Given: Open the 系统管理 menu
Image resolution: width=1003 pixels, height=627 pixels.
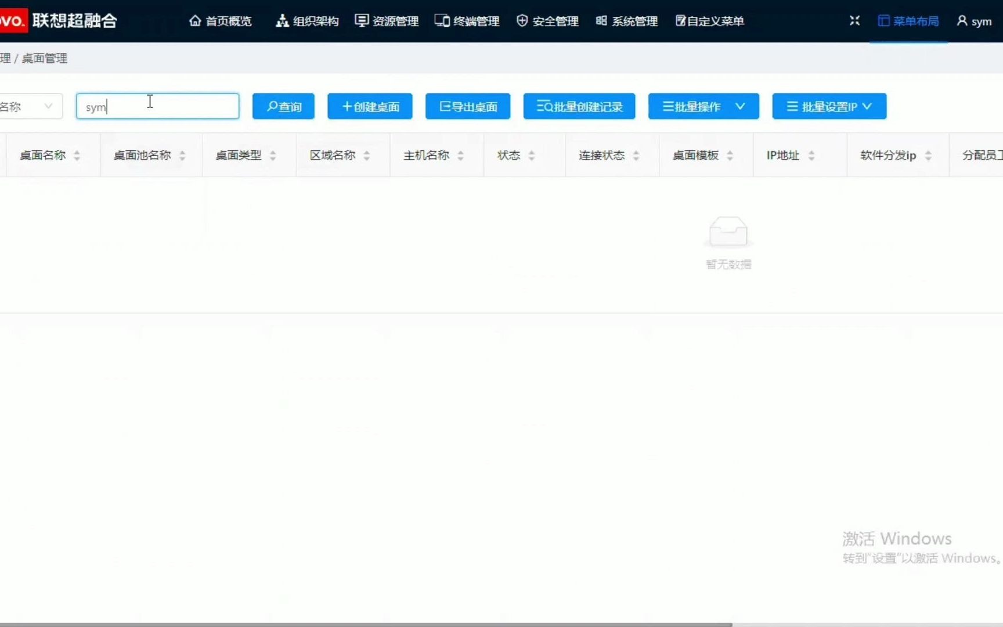Looking at the screenshot, I should (x=626, y=21).
